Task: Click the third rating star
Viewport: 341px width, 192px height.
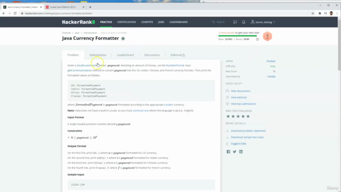Action: coord(238,116)
